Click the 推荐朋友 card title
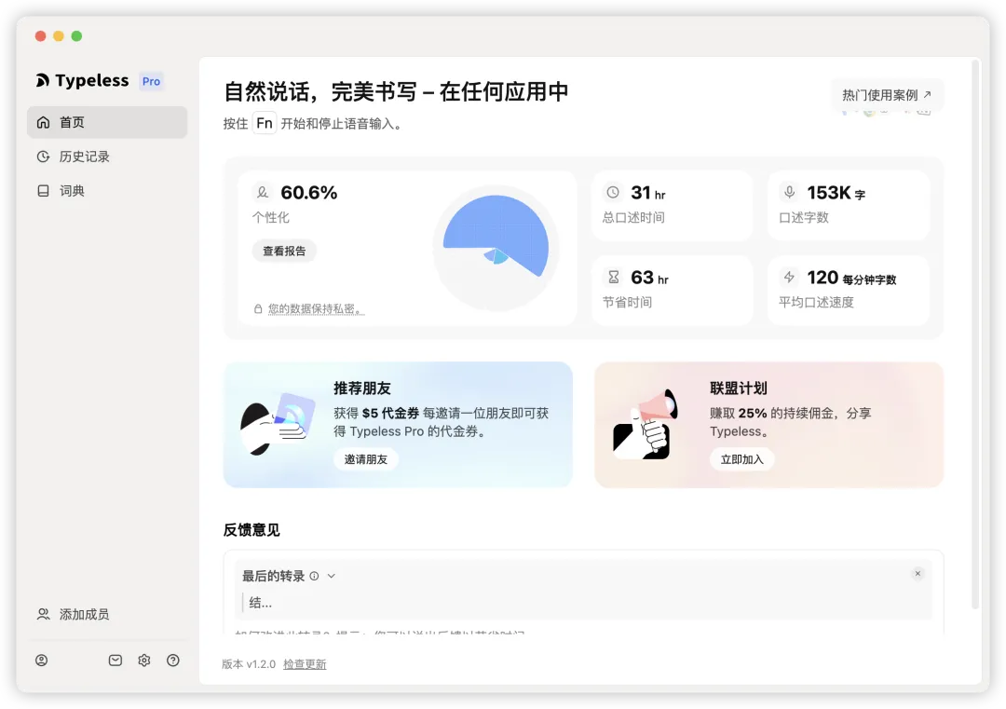The height and width of the screenshot is (709, 1006). pos(362,389)
